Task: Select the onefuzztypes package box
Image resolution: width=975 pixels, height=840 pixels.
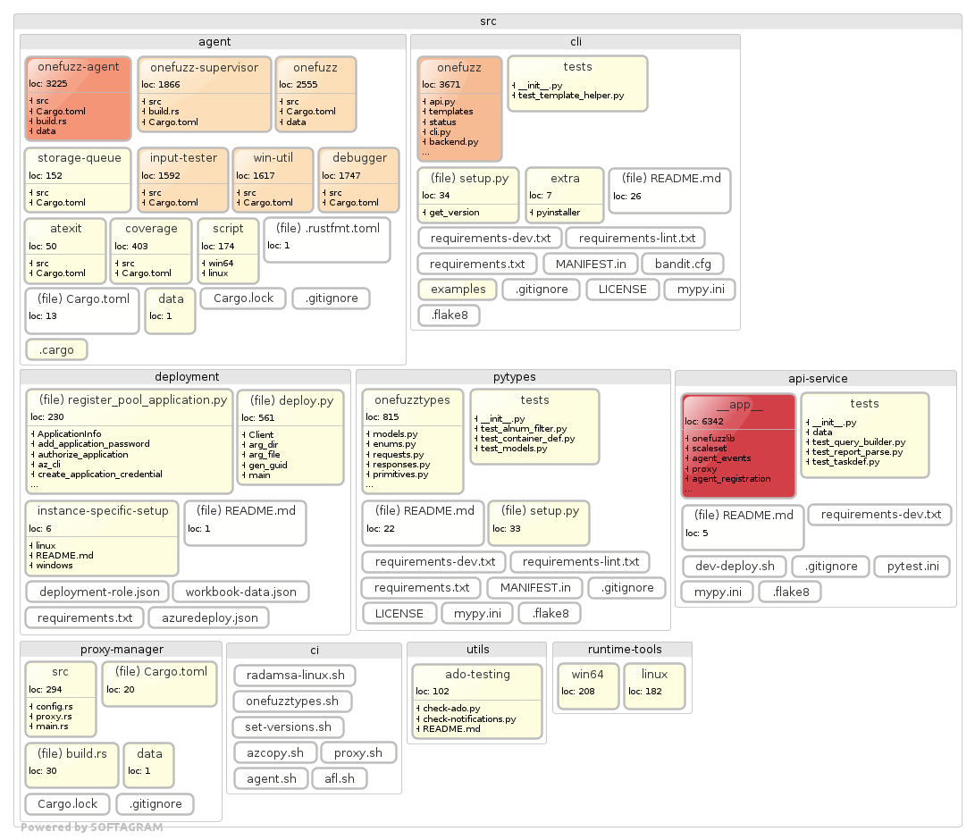Action: [x=412, y=440]
